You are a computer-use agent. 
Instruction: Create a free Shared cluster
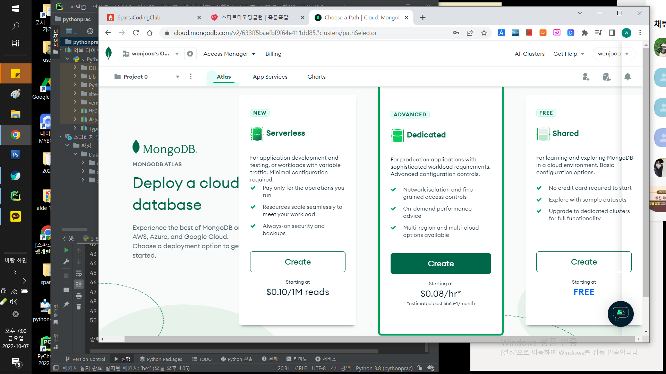tap(584, 262)
